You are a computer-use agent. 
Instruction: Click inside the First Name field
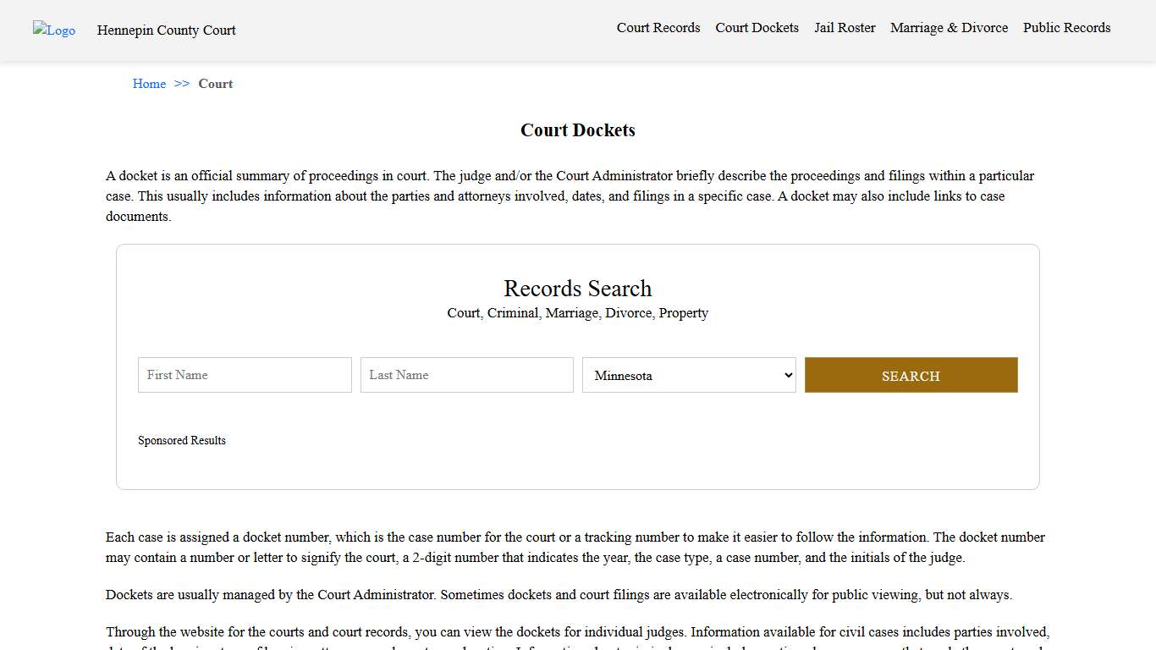[x=244, y=375]
